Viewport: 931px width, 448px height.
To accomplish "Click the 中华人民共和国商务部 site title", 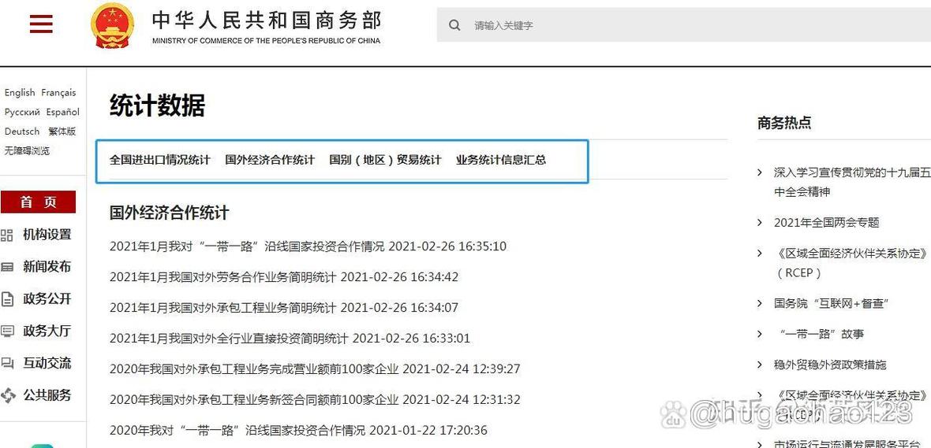I will 267,20.
